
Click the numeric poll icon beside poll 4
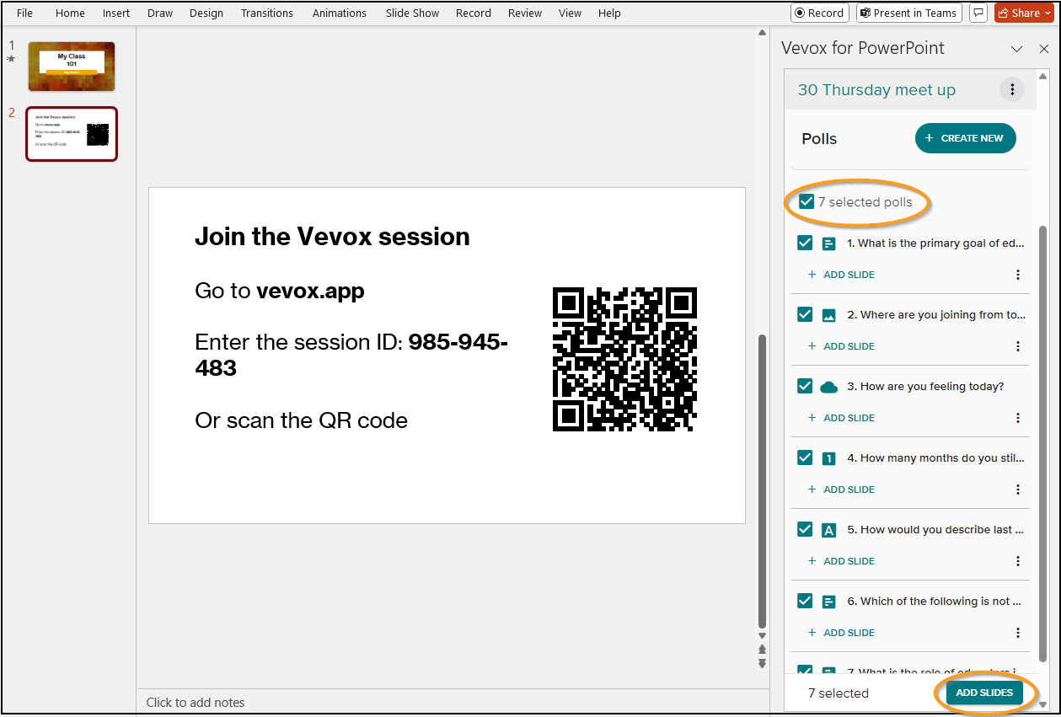828,457
